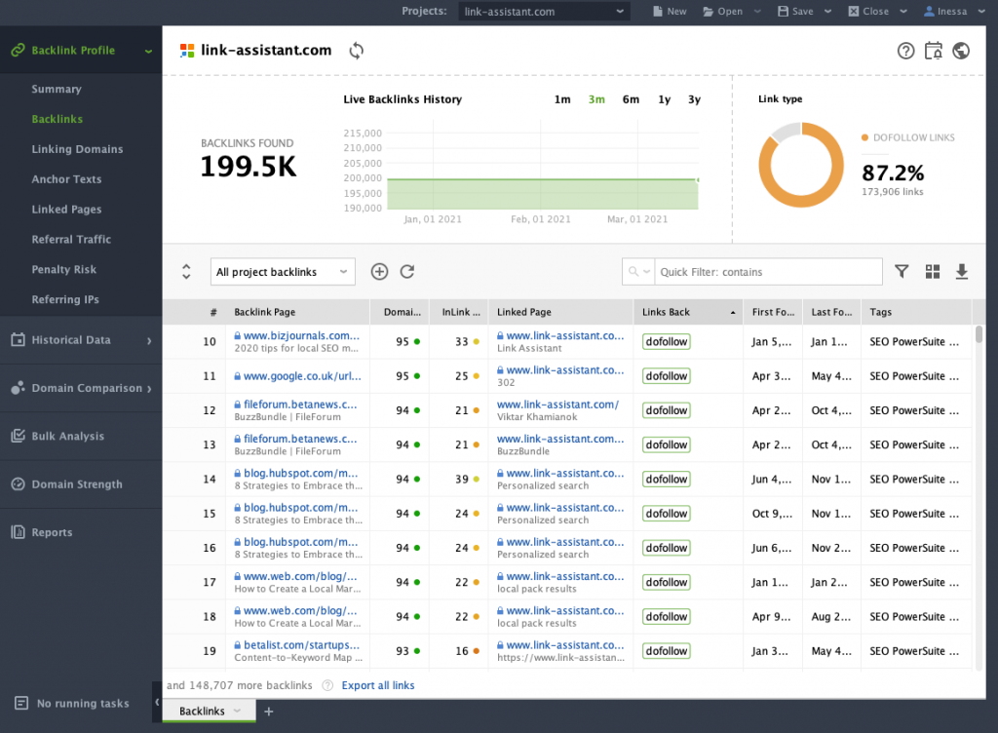
Task: Click the grid columns layout icon
Action: [x=933, y=272]
